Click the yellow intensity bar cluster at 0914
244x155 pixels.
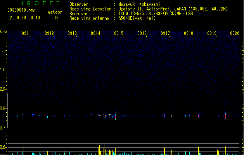tap(100, 150)
